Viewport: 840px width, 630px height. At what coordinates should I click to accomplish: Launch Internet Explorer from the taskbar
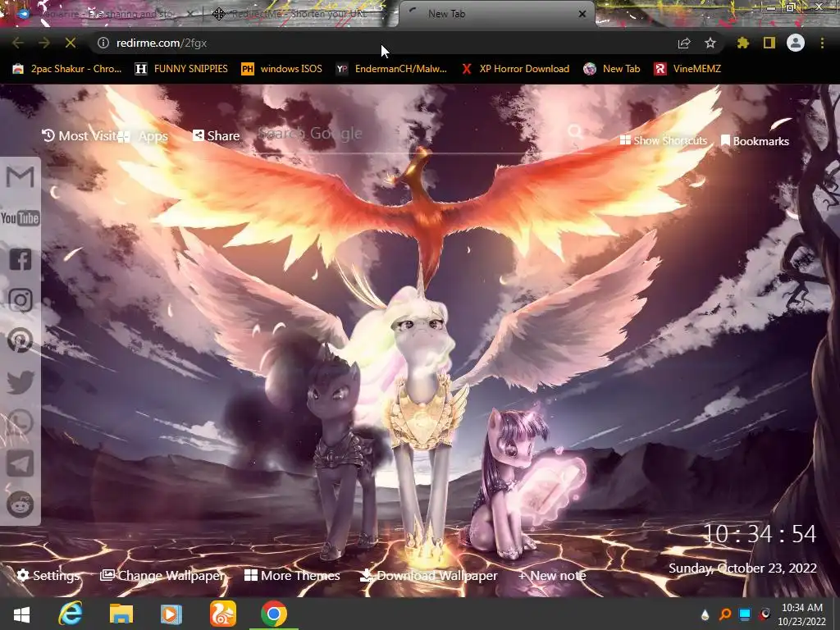(x=71, y=614)
